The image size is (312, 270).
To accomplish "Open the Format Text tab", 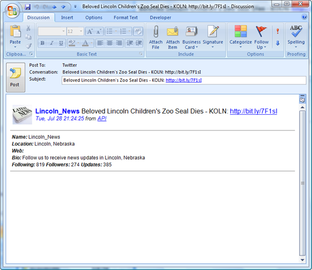I will pos(125,17).
